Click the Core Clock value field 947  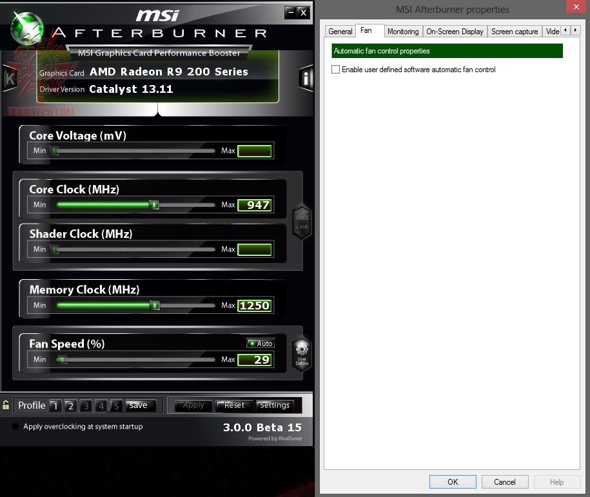pyautogui.click(x=255, y=205)
